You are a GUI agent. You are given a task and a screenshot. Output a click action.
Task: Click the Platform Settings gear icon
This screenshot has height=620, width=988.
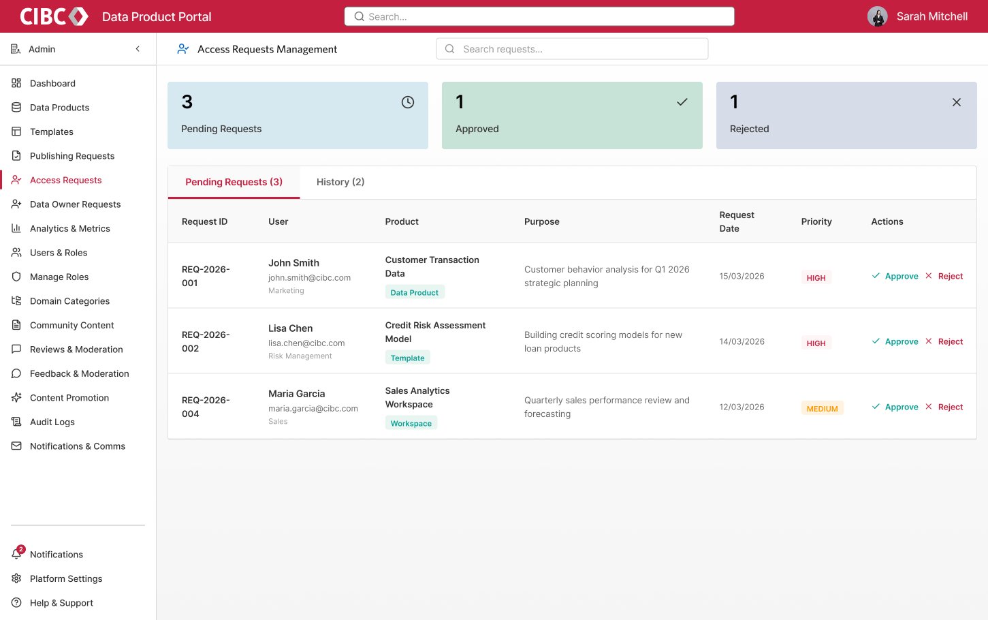pos(16,578)
